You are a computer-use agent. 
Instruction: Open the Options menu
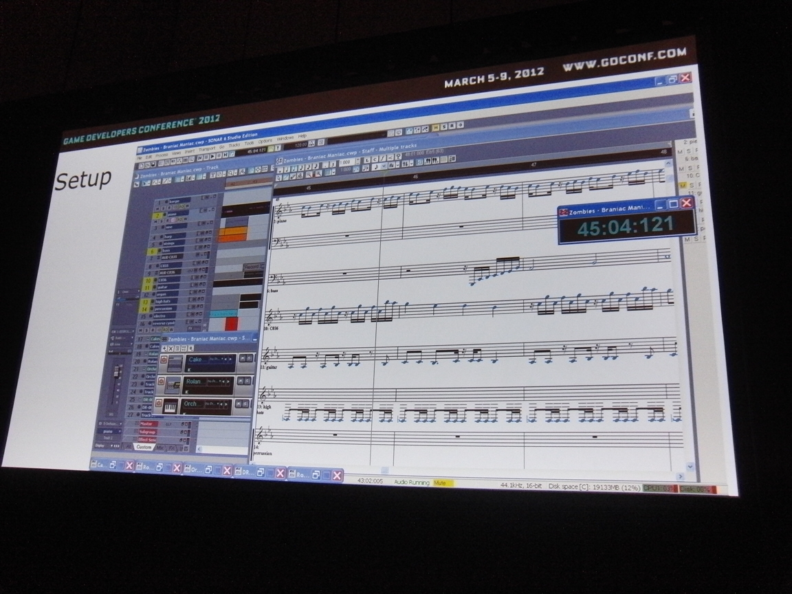pos(265,141)
